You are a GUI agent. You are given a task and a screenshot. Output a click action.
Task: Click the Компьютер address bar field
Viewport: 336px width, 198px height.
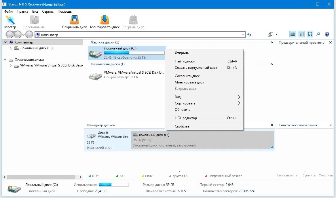[140, 35]
